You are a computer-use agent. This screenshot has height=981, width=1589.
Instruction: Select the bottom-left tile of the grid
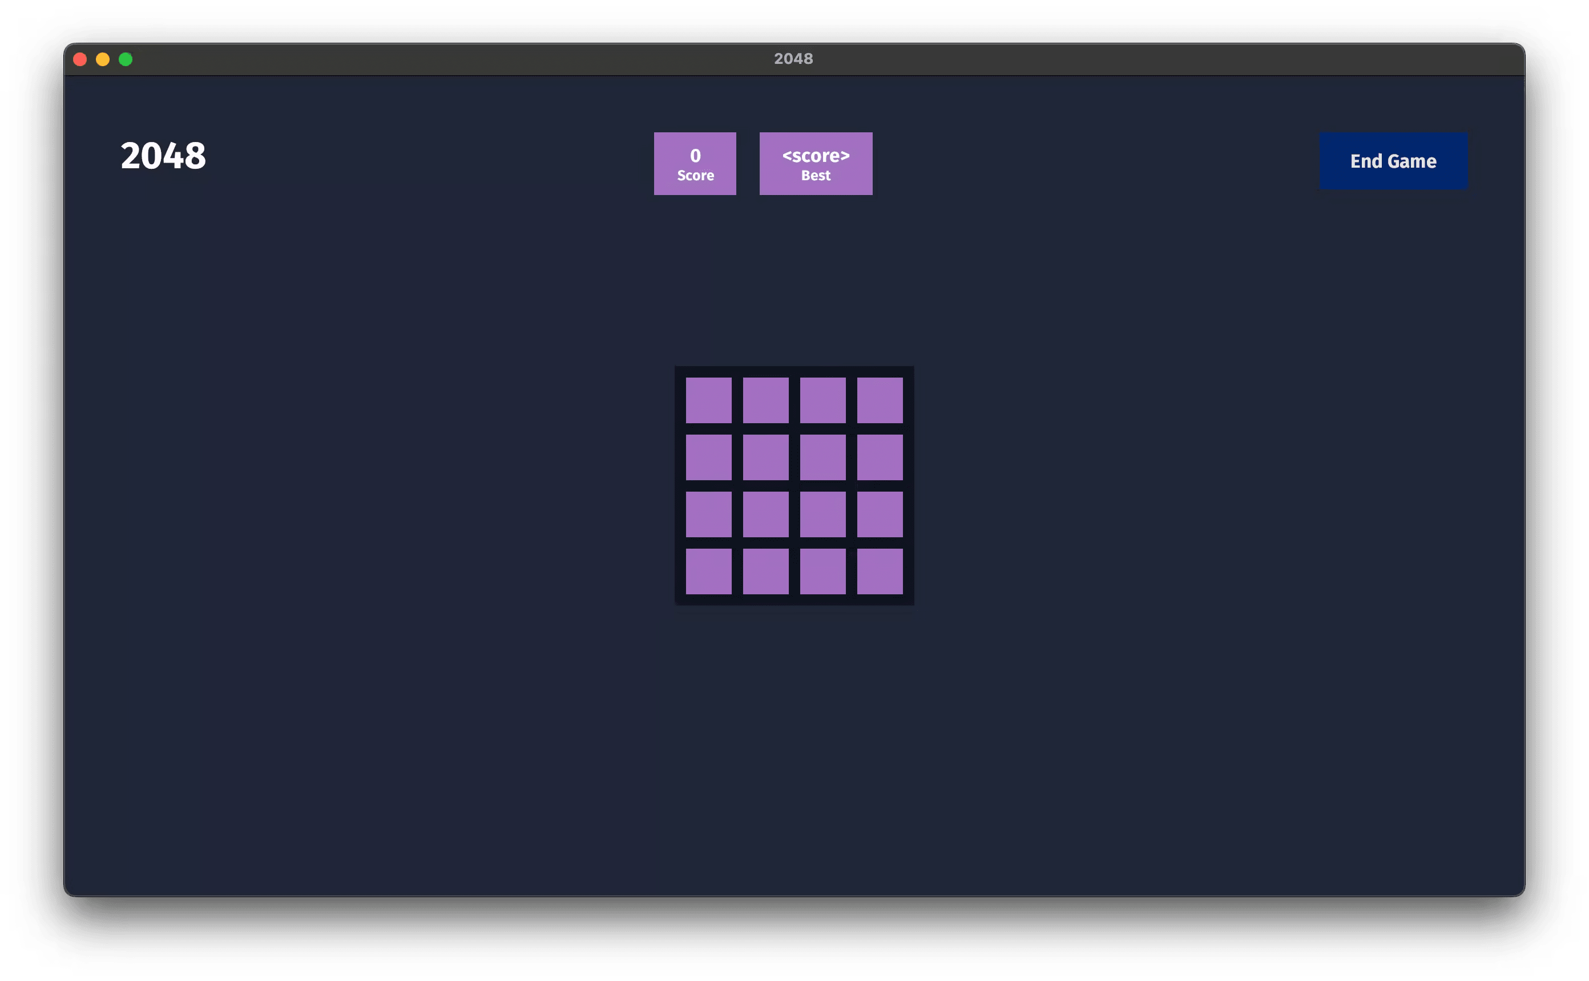[x=708, y=571]
